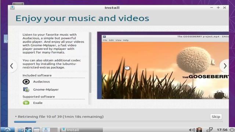
Task: Open the network connections tray icon
Action: (210, 129)
